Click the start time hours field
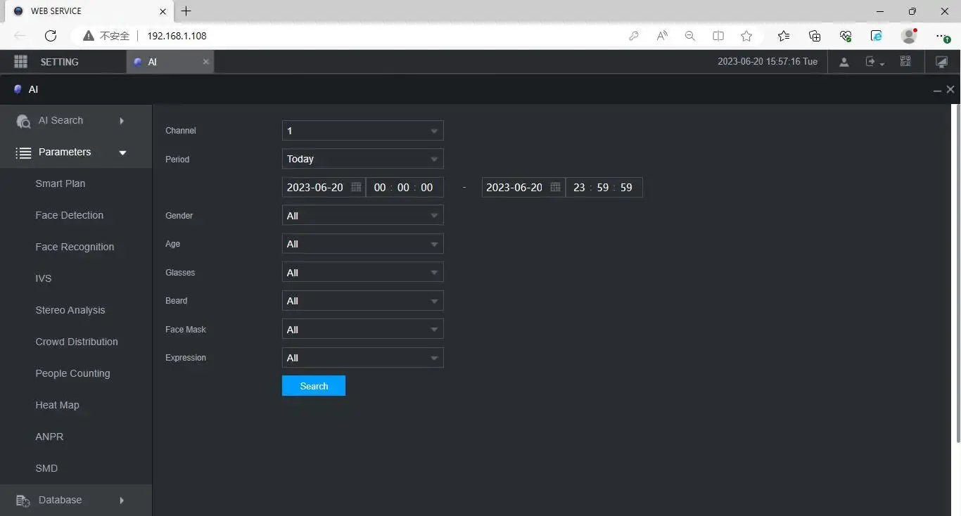 click(x=380, y=188)
